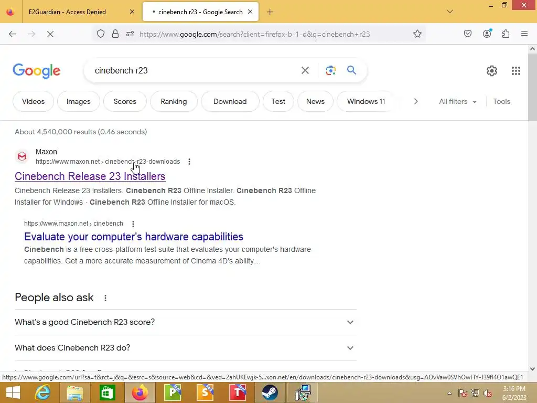
Task: Open the list all tabs dropdown arrow
Action: pyautogui.click(x=450, y=12)
